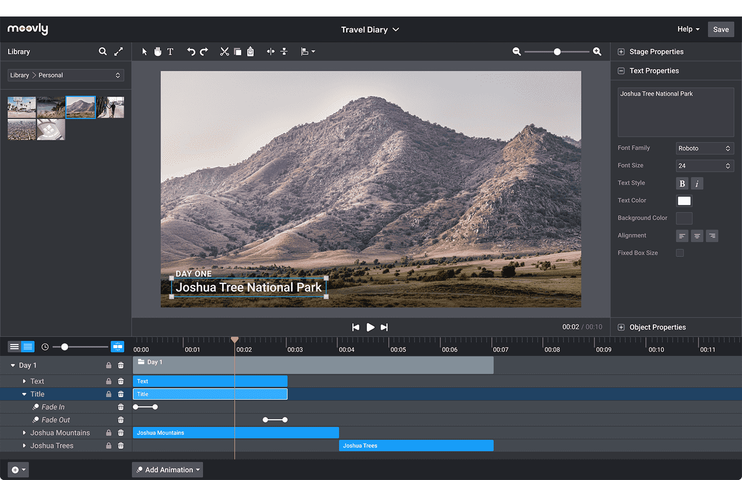The image size is (742, 480).
Task: Open the Background Color swatch
Action: coord(684,218)
